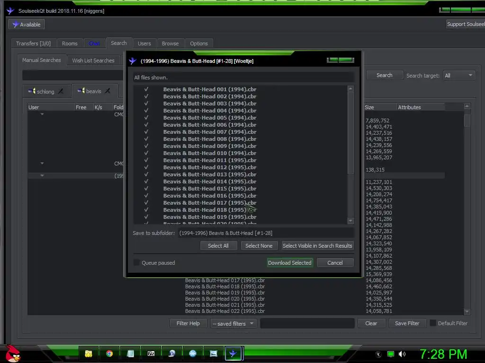
Task: Click the Clear filter button
Action: pyautogui.click(x=371, y=323)
